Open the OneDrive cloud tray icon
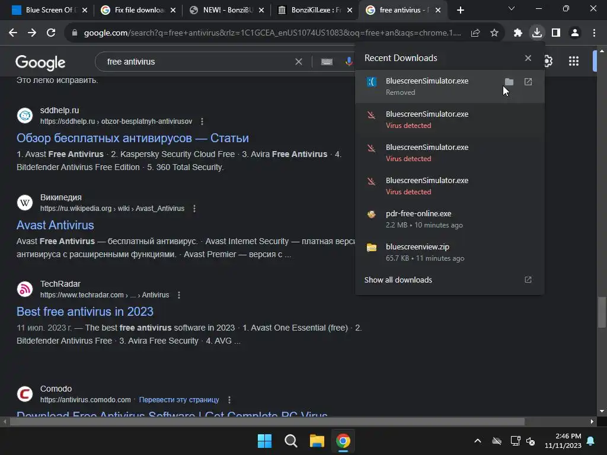This screenshot has width=607, height=455. click(497, 441)
